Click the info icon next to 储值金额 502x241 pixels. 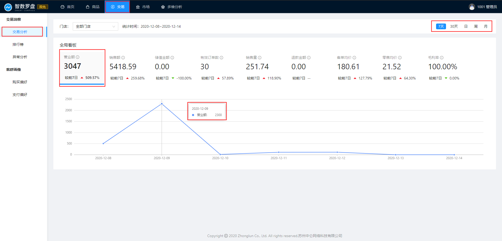(172, 58)
